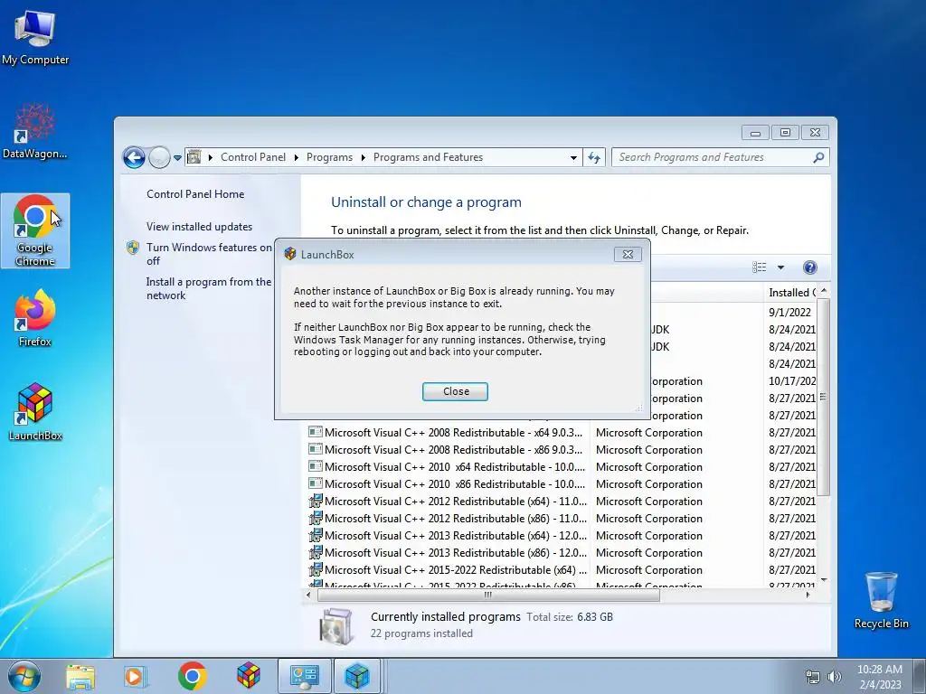Click the search magnifier icon
Viewport: 926px width, 694px height.
click(x=818, y=157)
